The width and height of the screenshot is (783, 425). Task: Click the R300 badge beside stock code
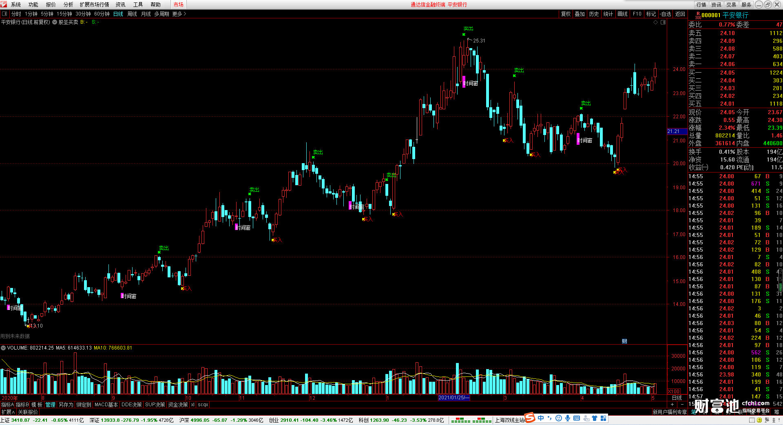click(698, 15)
